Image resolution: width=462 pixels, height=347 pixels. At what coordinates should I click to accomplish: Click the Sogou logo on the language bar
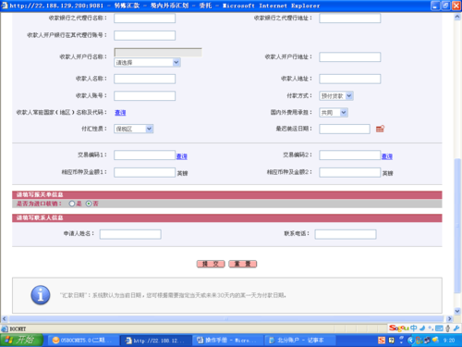coord(398,328)
